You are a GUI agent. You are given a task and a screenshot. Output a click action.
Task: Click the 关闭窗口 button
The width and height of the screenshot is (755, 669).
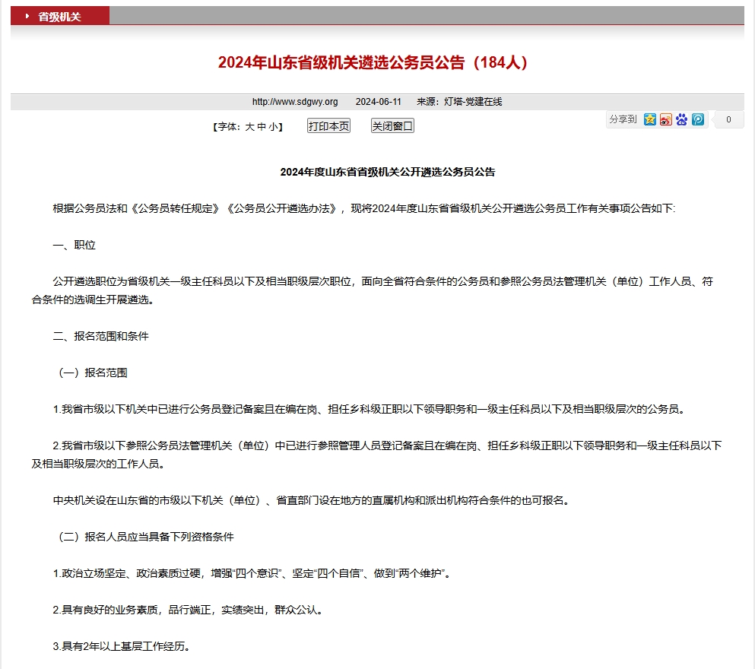(x=392, y=125)
